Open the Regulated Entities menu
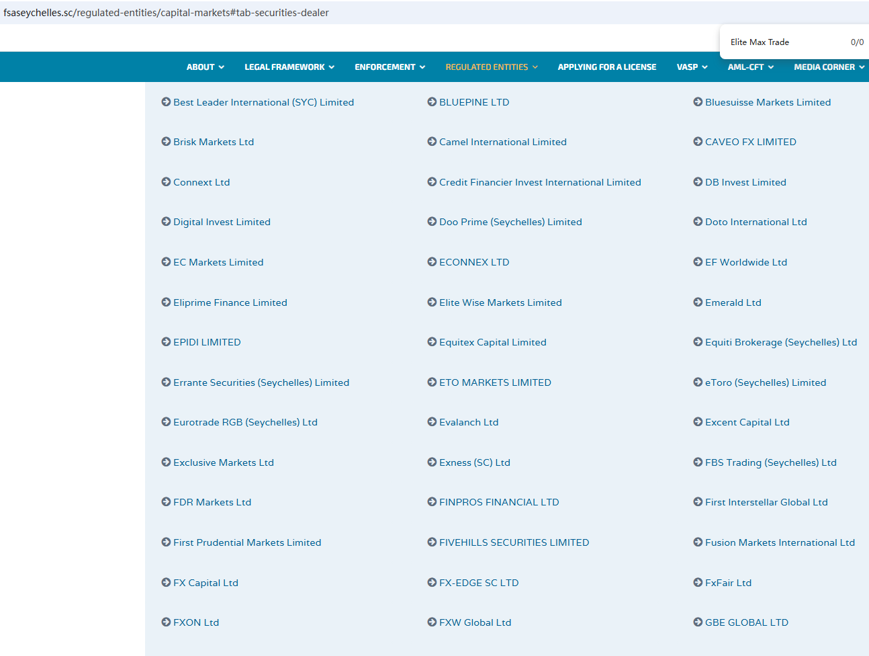The width and height of the screenshot is (869, 656). coord(491,67)
